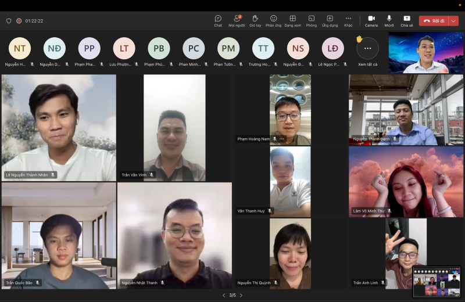Toggle the Camera on or off

point(371,20)
